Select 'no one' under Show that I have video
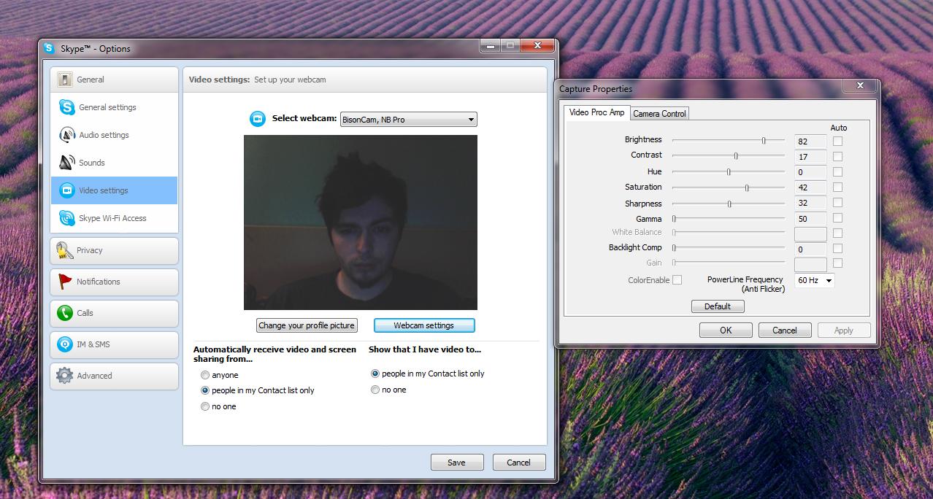The image size is (933, 499). point(375,390)
